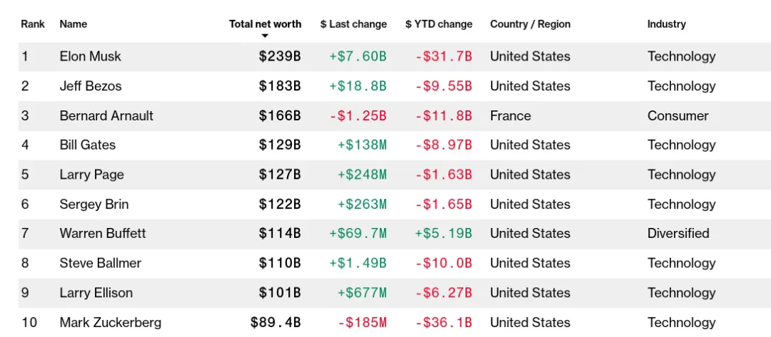Image resolution: width=771 pixels, height=337 pixels.
Task: Sort by the Total net worth column
Action: point(265,24)
